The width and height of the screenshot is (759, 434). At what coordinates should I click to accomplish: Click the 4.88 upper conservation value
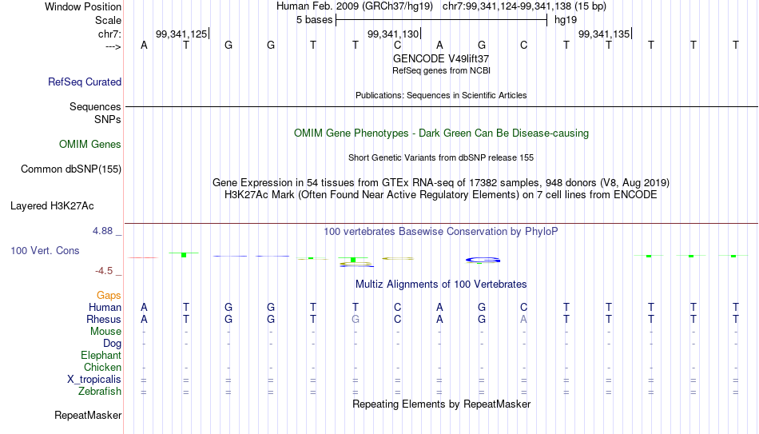[x=102, y=231]
